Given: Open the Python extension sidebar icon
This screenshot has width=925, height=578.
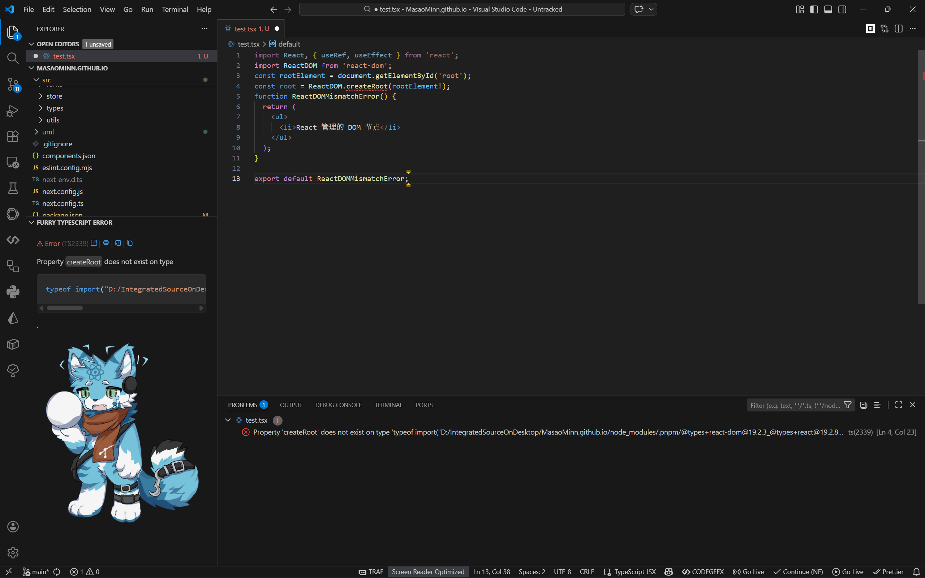Looking at the screenshot, I should (13, 292).
